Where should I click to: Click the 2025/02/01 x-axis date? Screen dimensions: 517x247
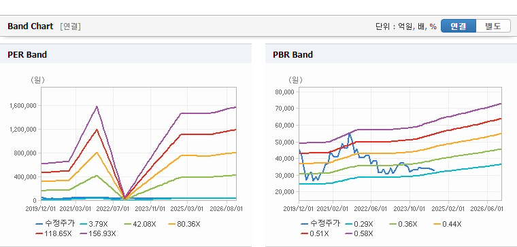tap(448, 208)
